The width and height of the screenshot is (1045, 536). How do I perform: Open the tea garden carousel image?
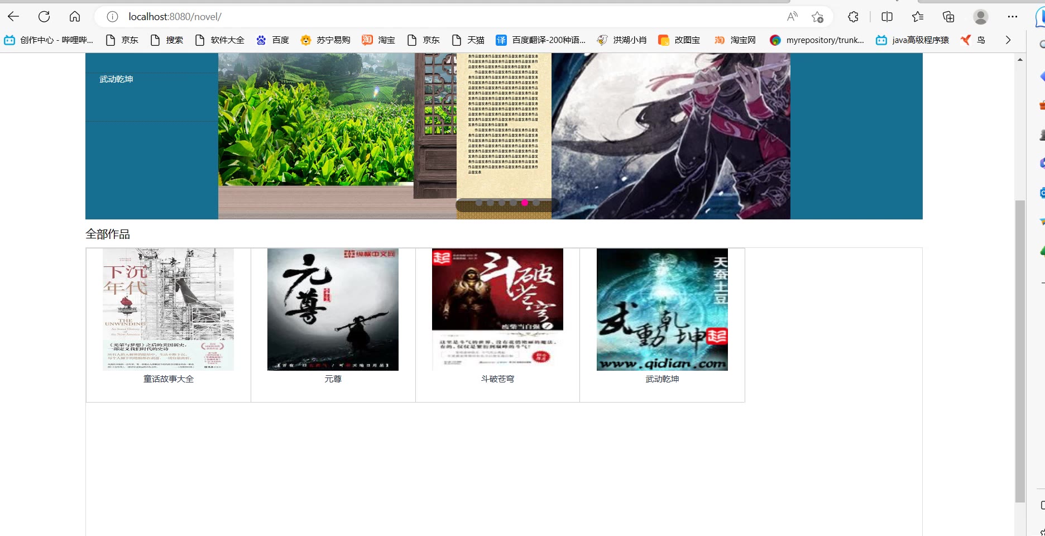(x=337, y=136)
